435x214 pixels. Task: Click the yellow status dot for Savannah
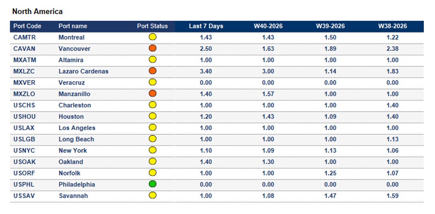coord(153,196)
